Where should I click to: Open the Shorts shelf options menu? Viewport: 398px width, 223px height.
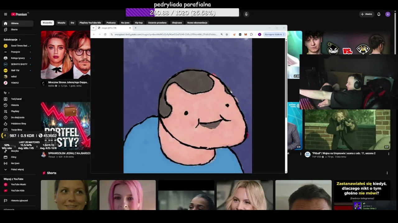click(387, 173)
